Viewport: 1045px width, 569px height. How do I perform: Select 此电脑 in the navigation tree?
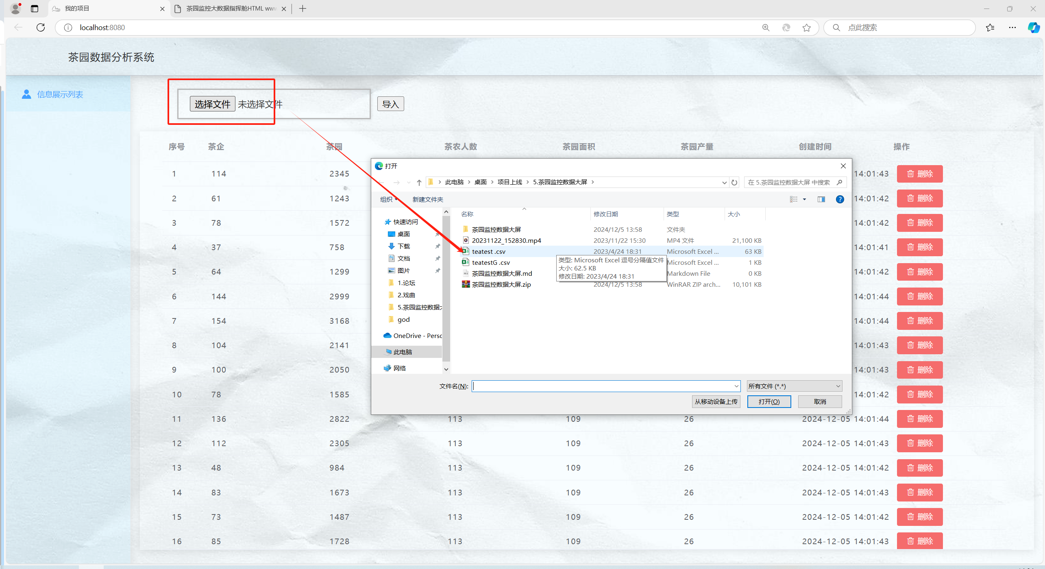click(402, 352)
